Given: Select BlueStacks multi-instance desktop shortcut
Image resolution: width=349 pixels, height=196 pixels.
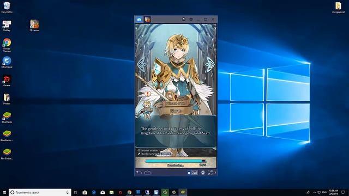Looking at the screenshot, I should (x=7, y=136).
